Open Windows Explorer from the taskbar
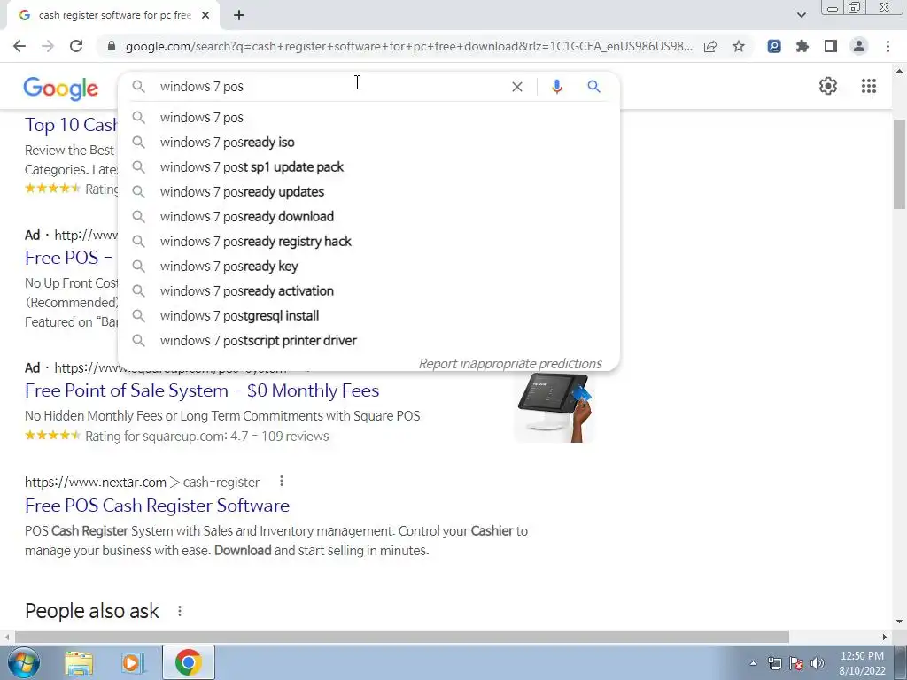907x680 pixels. pyautogui.click(x=79, y=662)
